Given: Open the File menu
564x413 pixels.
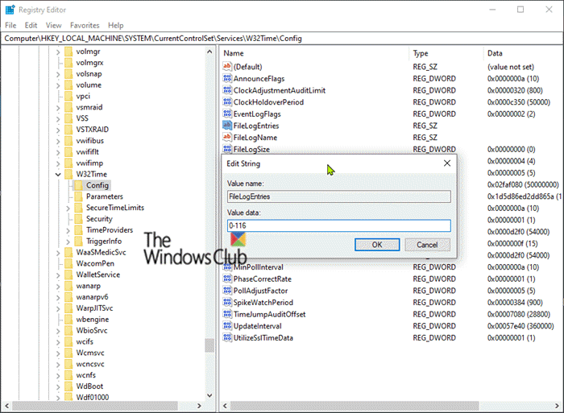Looking at the screenshot, I should 10,25.
